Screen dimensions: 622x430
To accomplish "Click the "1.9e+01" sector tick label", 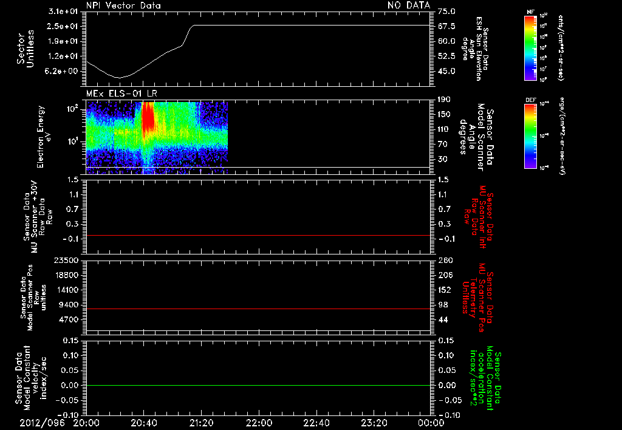I will coord(63,41).
